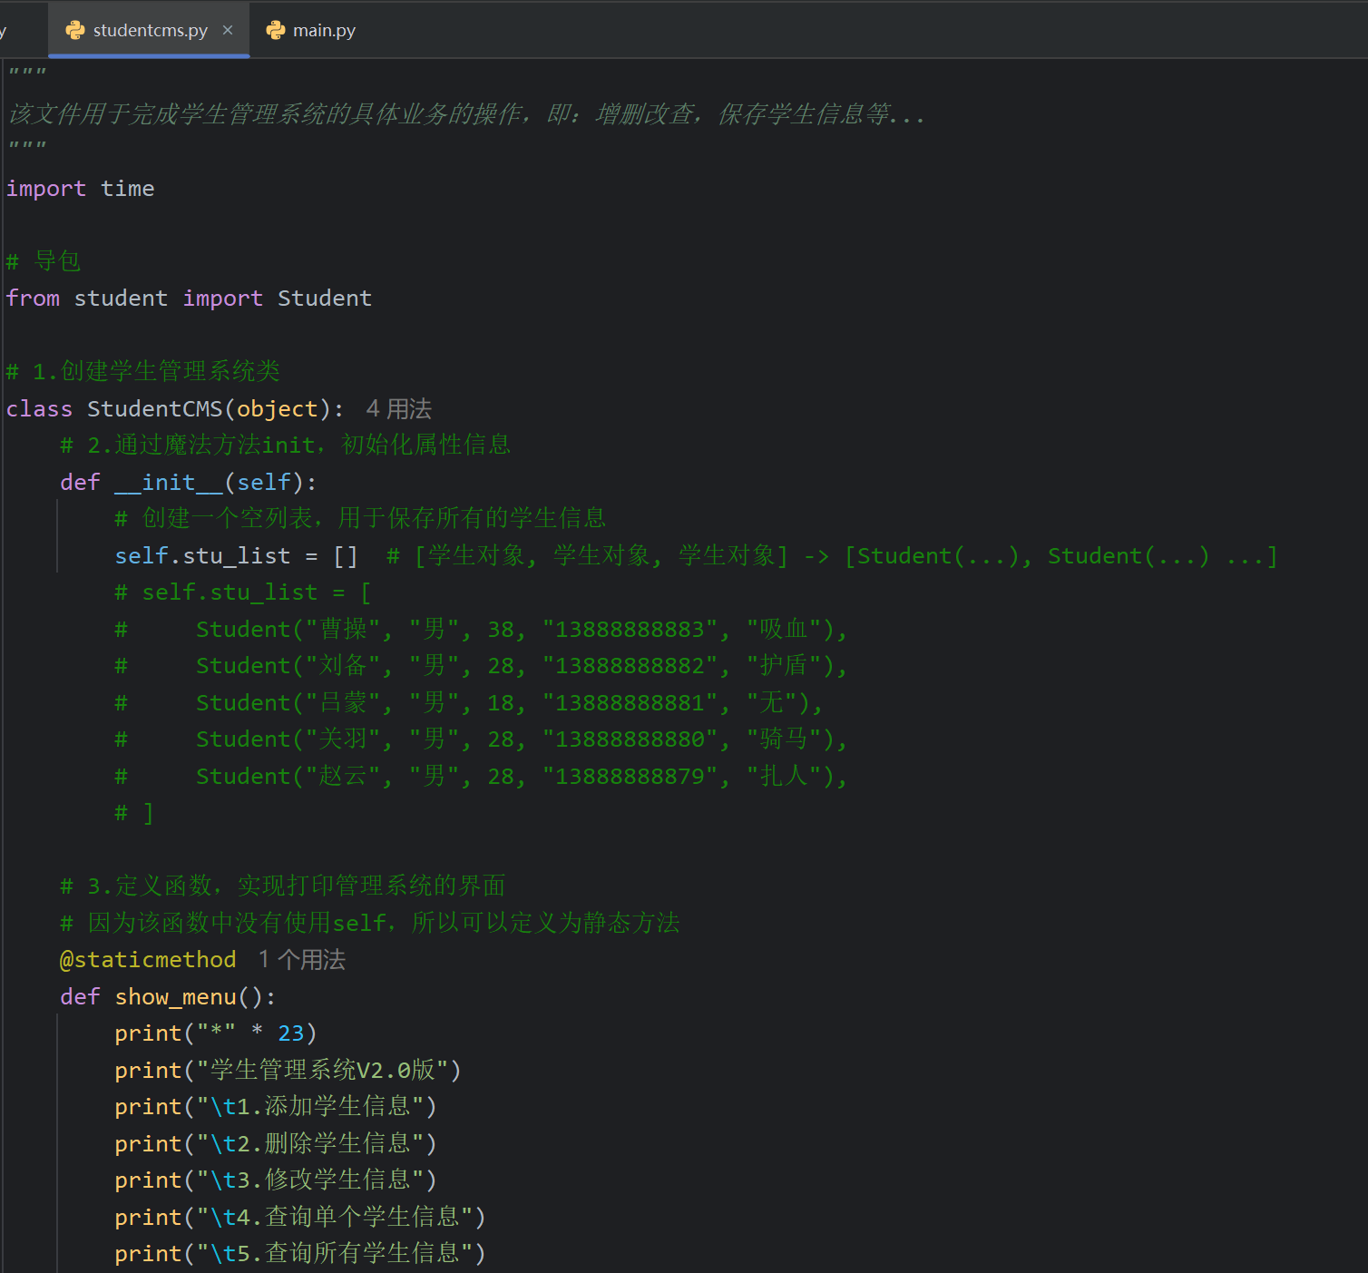The width and height of the screenshot is (1368, 1273).
Task: Click the '\t3.修改学生信息' print line
Action: (x=276, y=1180)
